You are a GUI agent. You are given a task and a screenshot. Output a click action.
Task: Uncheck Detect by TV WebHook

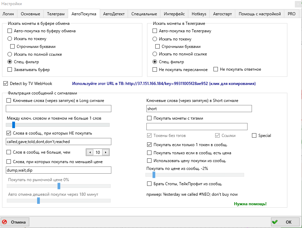5,83
